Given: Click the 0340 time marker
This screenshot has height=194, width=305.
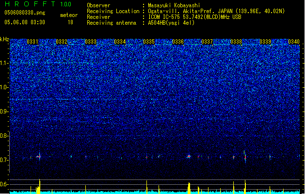Looking at the screenshot, I should click(294, 42).
